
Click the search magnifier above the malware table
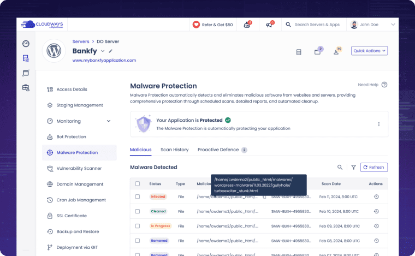pos(340,168)
